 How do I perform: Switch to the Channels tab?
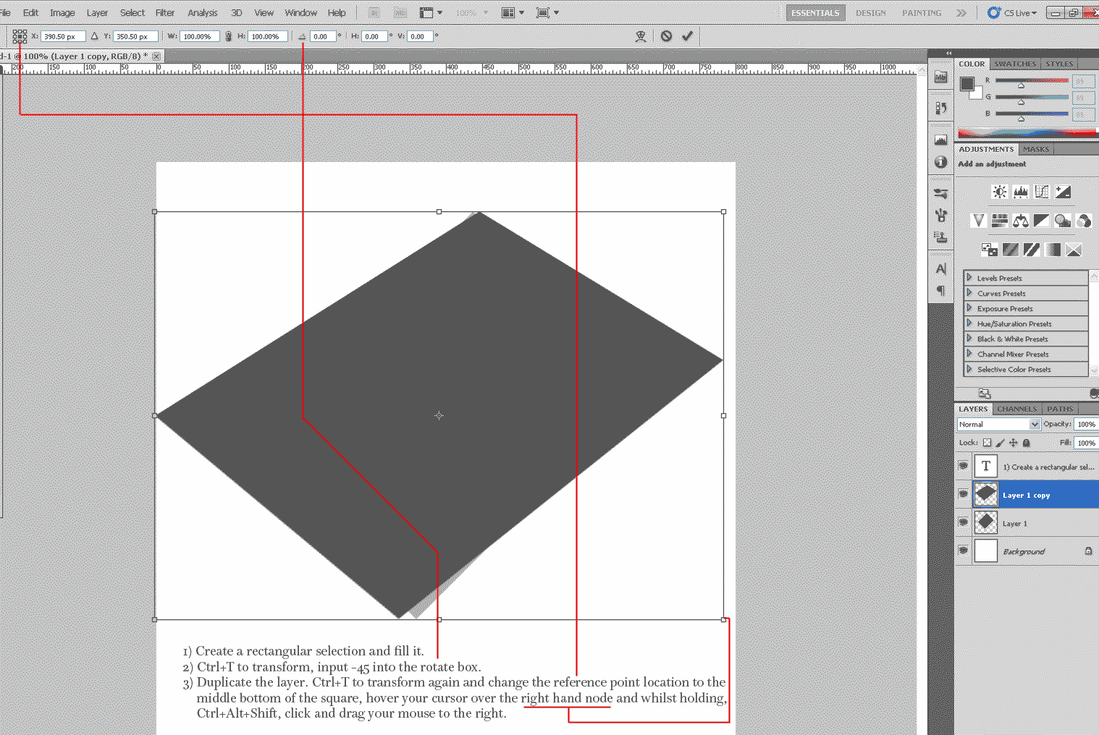1016,409
